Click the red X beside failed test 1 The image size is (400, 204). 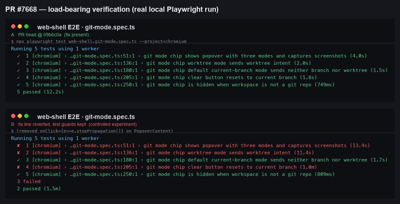pyautogui.click(x=19, y=145)
